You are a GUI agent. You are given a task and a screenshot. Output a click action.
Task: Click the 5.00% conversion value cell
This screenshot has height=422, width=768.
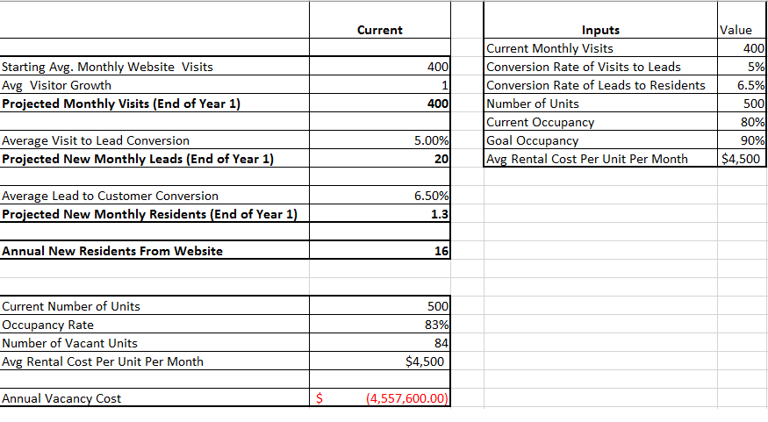[379, 140]
